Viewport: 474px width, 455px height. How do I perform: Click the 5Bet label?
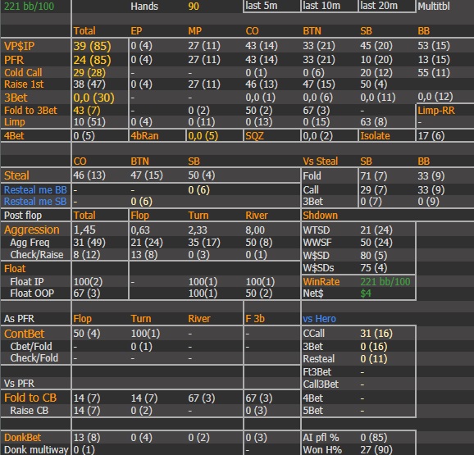312,410
